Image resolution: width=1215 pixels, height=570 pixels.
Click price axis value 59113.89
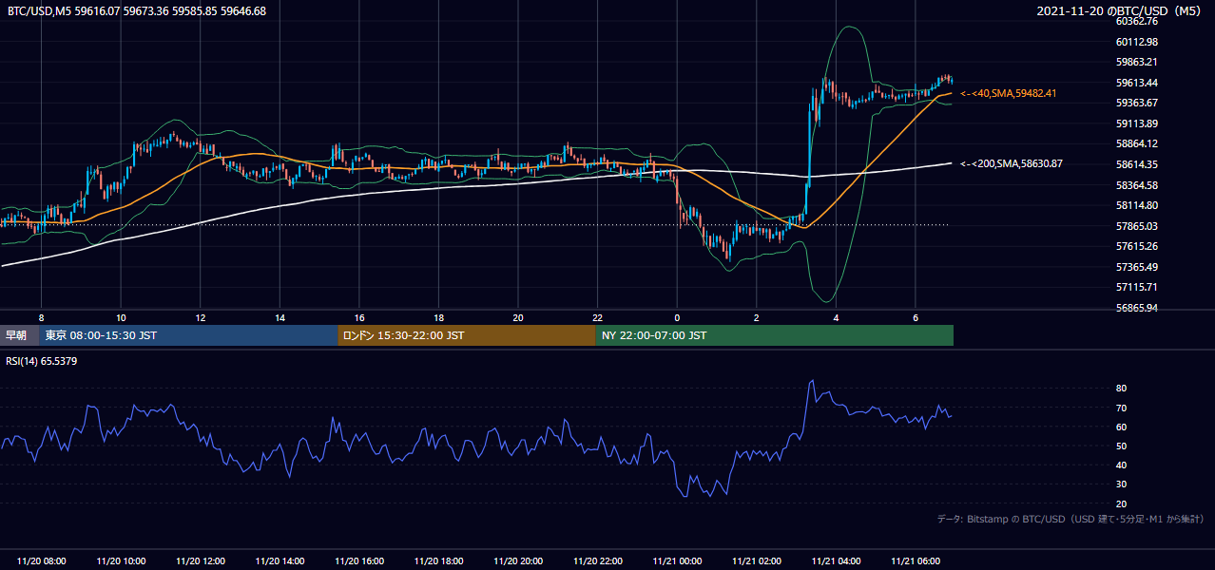(1136, 123)
